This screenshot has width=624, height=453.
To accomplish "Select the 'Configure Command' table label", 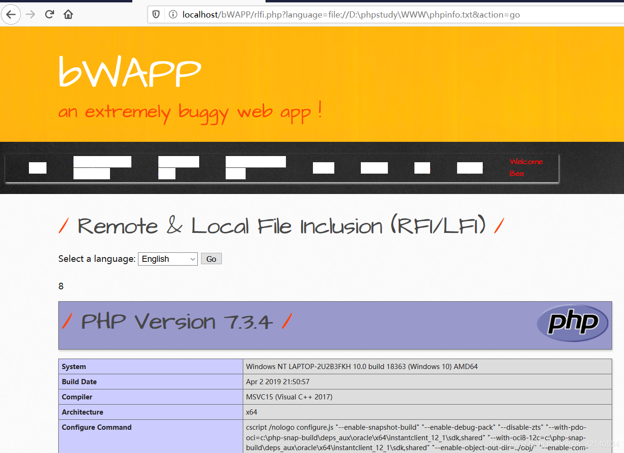I will (97, 427).
